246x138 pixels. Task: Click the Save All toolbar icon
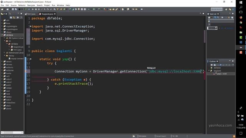pyautogui.click(x=16, y=9)
